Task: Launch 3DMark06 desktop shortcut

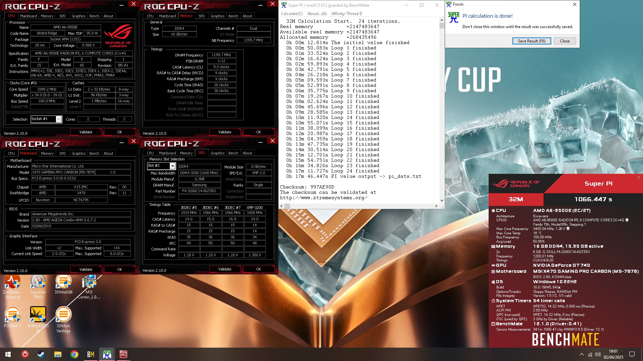Action: (x=63, y=284)
